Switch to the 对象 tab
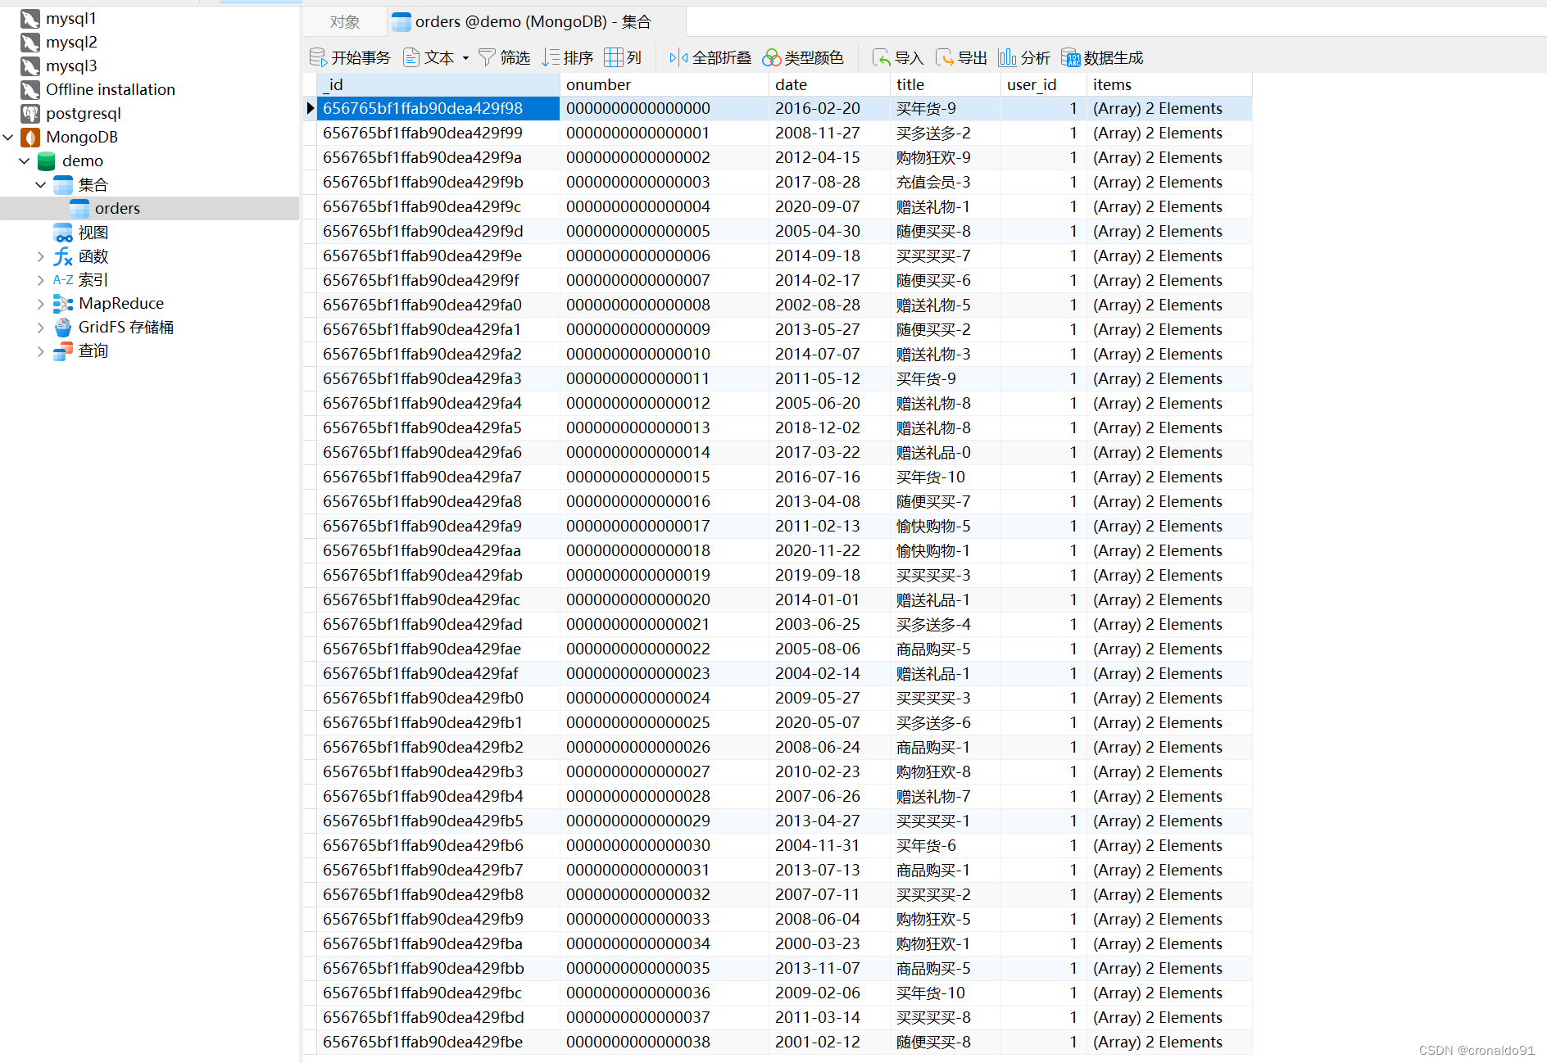The width and height of the screenshot is (1547, 1063). [345, 22]
